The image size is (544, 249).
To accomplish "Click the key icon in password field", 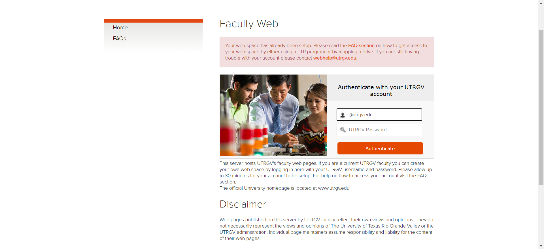I will (343, 130).
